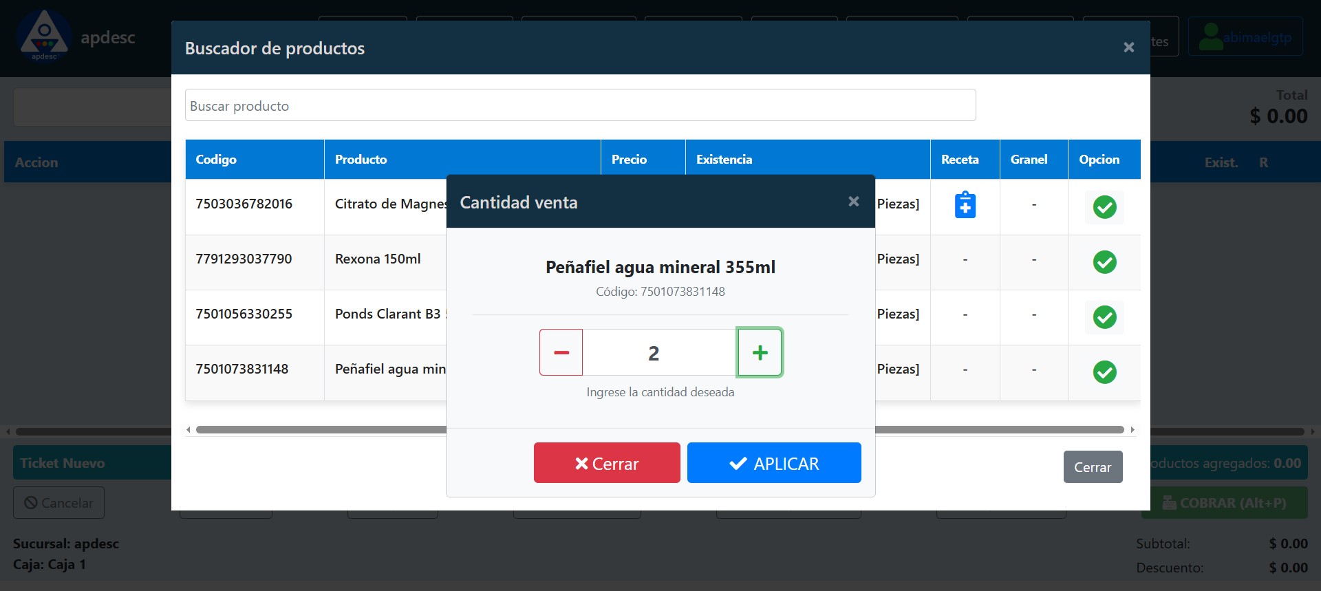Viewport: 1321px width, 591px height.
Task: Click the Sucursal: apdesc text
Action: (66, 544)
